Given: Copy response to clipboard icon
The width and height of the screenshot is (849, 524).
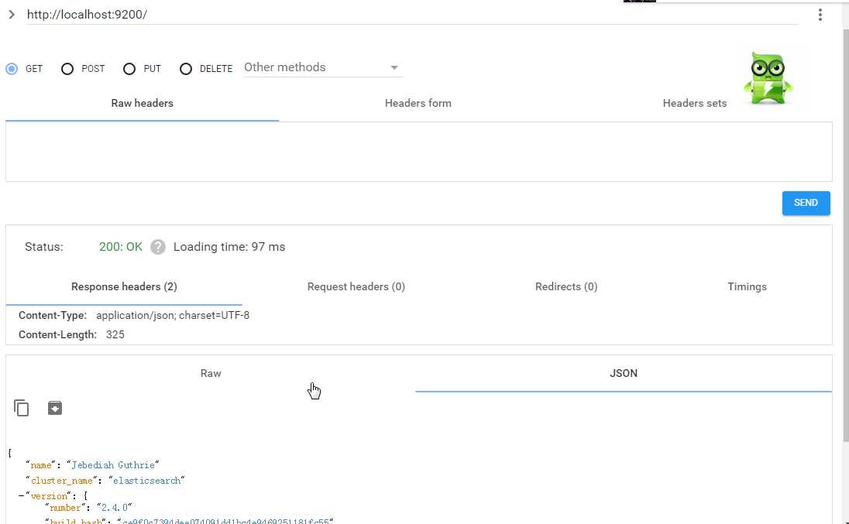Looking at the screenshot, I should click(x=21, y=408).
